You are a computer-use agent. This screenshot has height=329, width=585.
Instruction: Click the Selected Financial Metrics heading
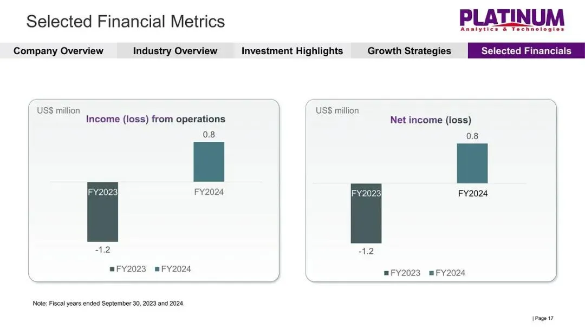coord(126,21)
